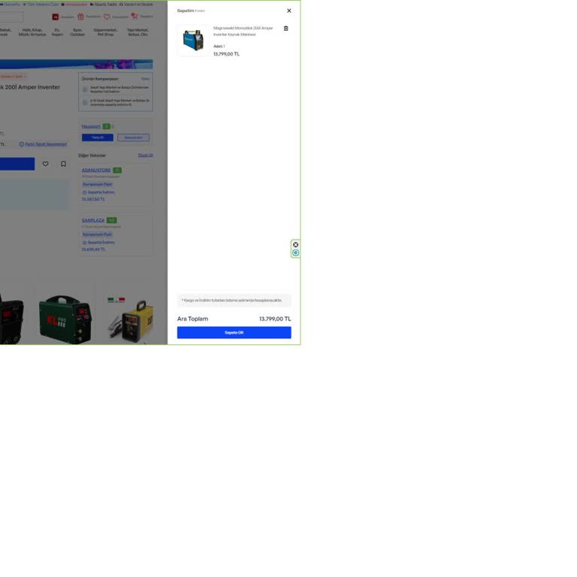Open the Magmaweld welding machine thumbnail in cart

(x=193, y=40)
